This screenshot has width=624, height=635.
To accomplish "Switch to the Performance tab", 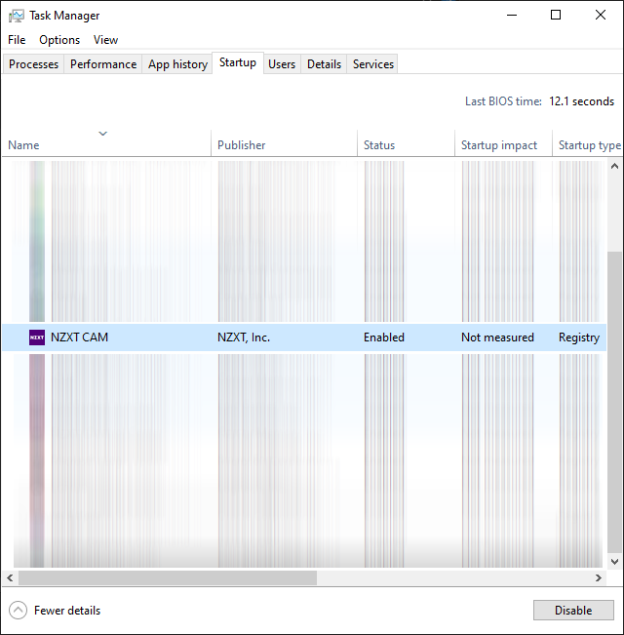I will [x=103, y=64].
